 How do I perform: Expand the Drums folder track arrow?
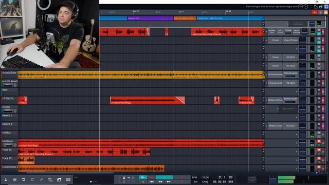[15, 110]
